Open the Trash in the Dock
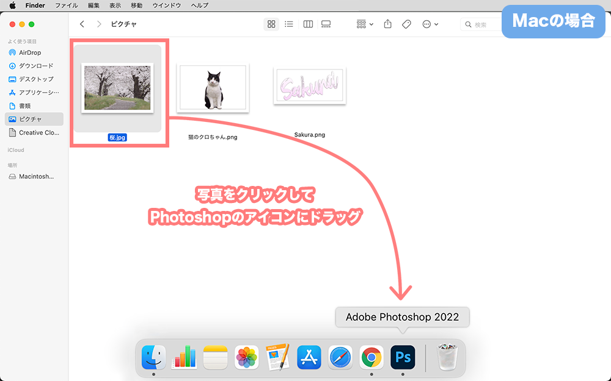The image size is (611, 381). [447, 357]
